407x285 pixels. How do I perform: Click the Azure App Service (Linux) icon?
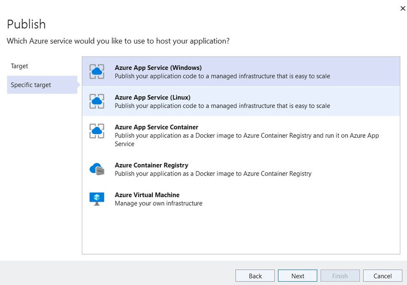click(x=97, y=101)
